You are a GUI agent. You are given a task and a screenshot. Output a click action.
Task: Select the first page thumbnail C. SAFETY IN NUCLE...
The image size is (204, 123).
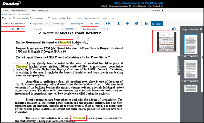(x=191, y=44)
